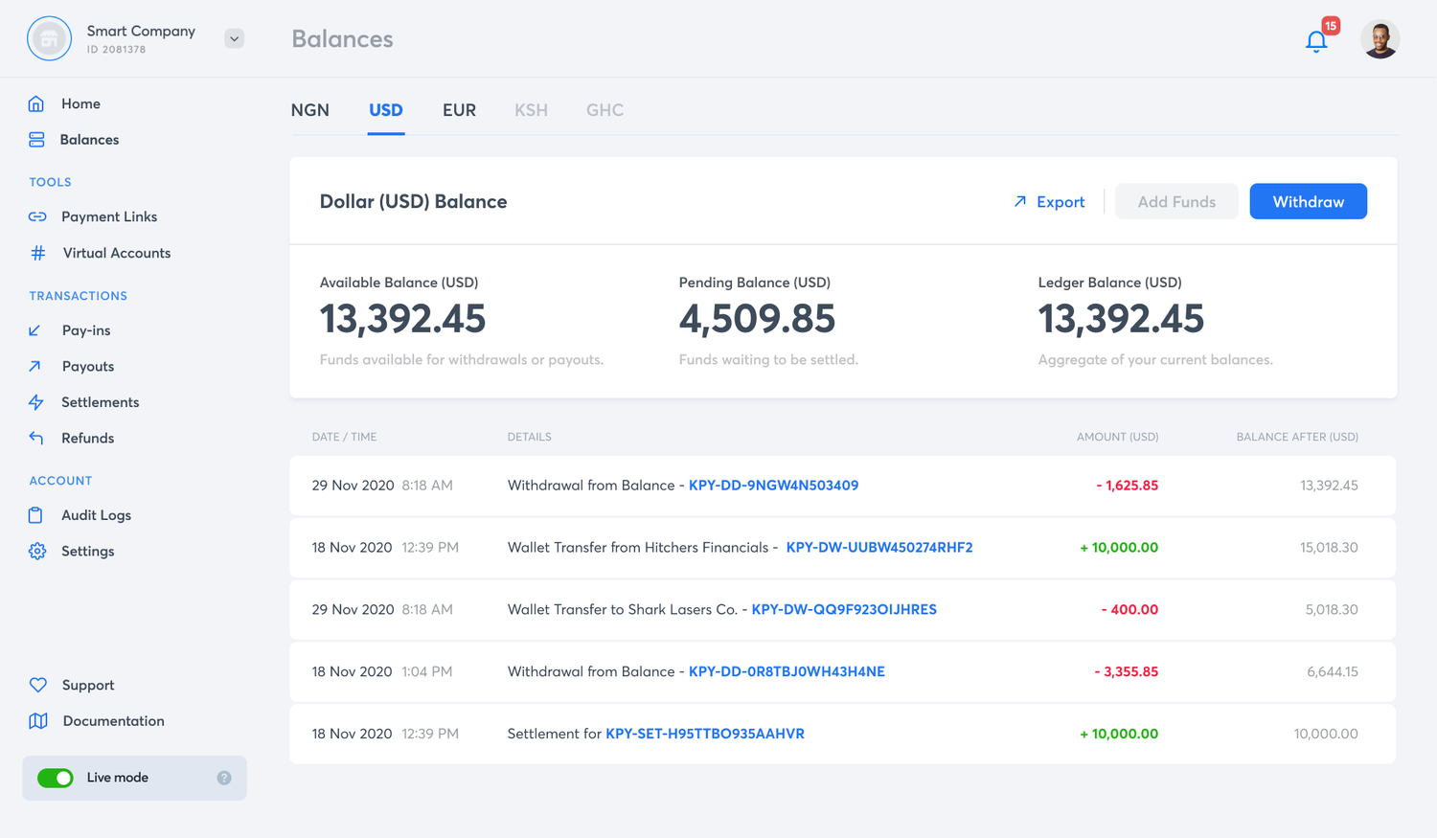Viewport: 1437px width, 838px height.
Task: Click the -400.00 transfer amount
Action: point(1129,609)
